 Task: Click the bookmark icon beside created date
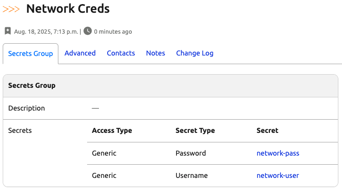8,31
